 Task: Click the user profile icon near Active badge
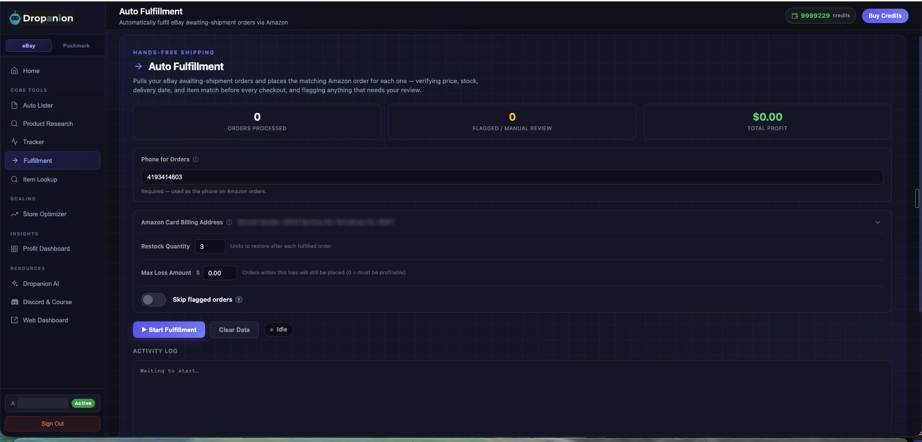13,404
